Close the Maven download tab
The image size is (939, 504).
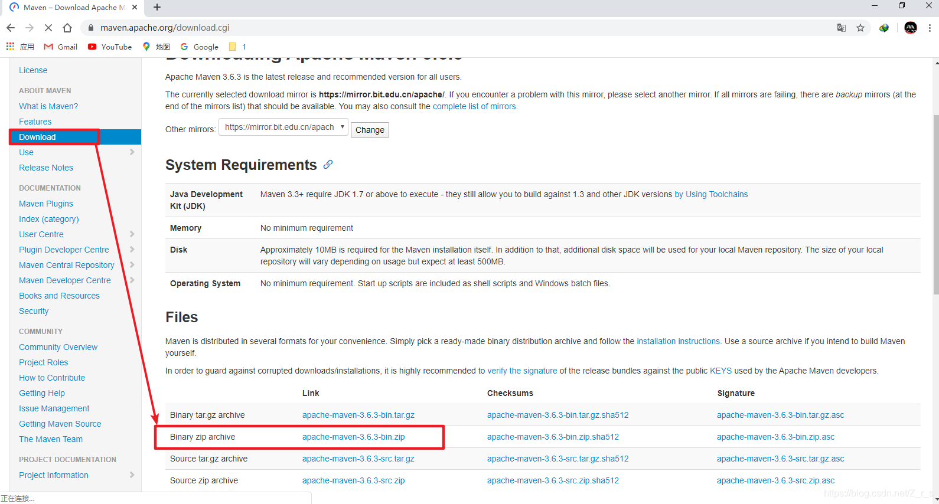(x=135, y=7)
